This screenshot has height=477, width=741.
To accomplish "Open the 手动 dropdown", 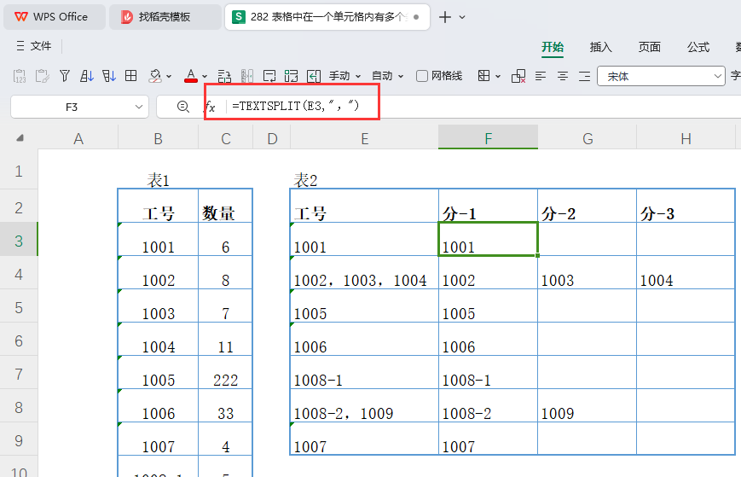I will click(x=345, y=76).
